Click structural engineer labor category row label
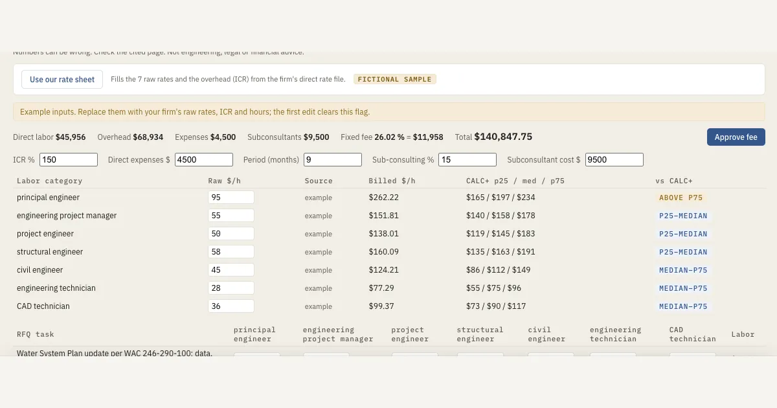The height and width of the screenshot is (408, 777). (50, 252)
